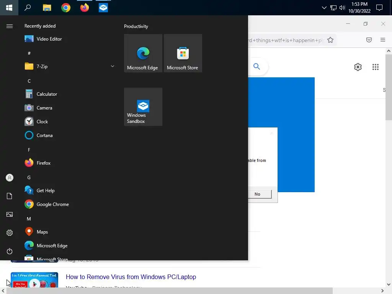Click the Productivity group heading
Image resolution: width=392 pixels, height=294 pixels.
click(136, 26)
